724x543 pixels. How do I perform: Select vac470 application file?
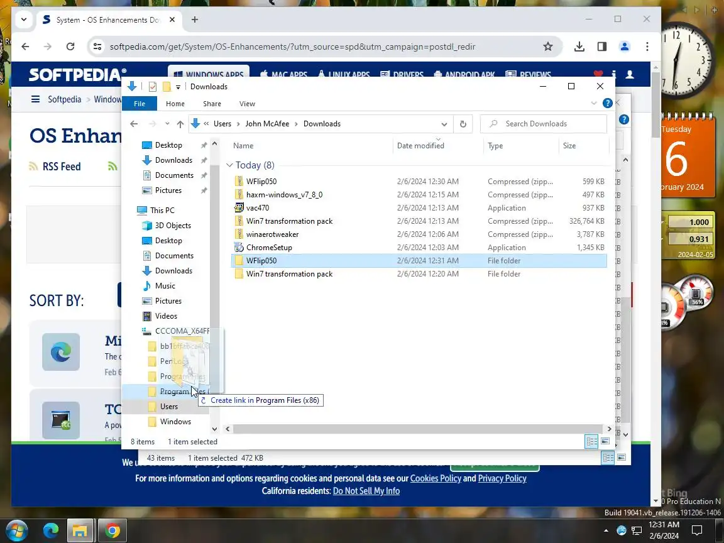[x=419, y=208]
